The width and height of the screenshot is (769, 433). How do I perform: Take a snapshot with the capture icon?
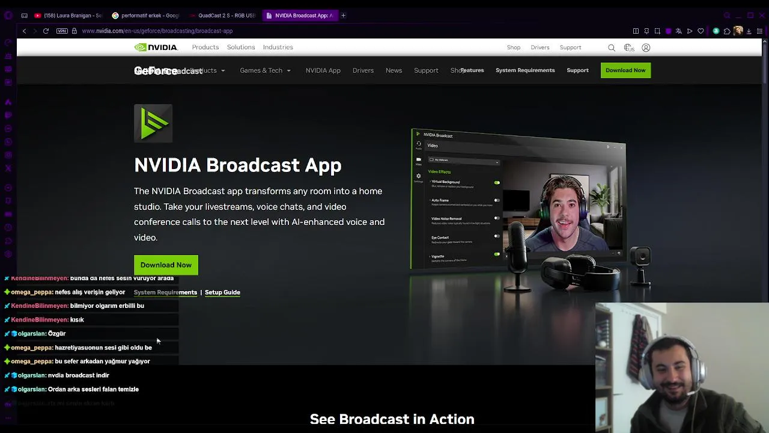coord(657,31)
